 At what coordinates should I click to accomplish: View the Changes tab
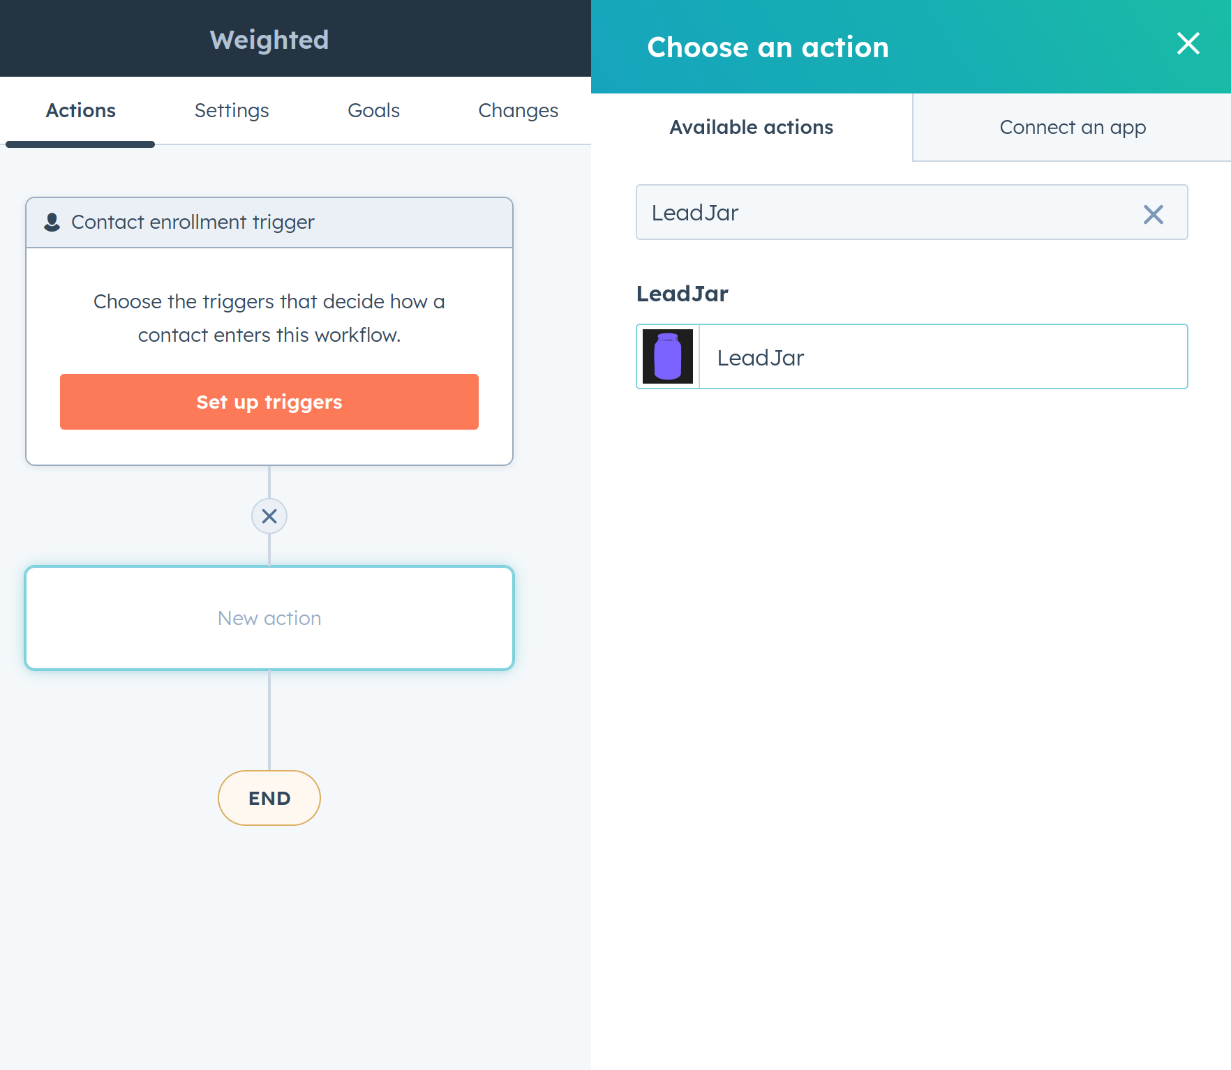[x=518, y=110]
